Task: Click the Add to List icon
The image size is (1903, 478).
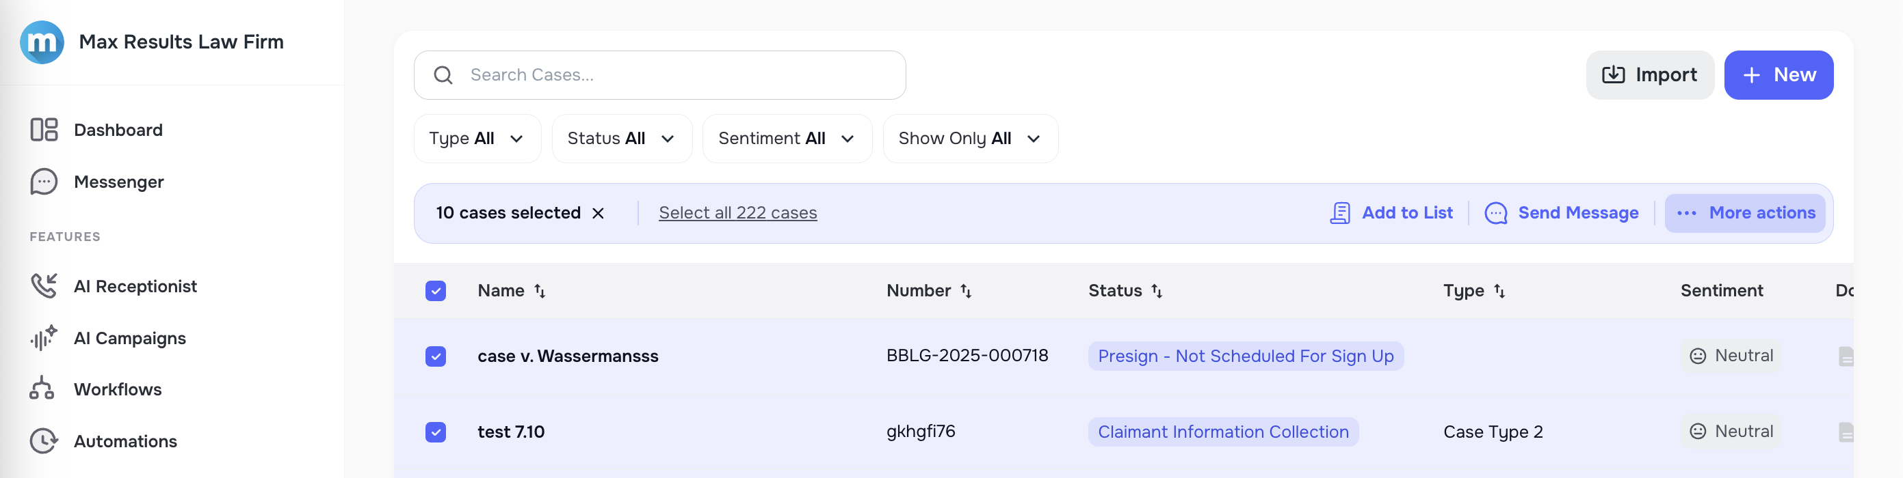Action: [1341, 212]
